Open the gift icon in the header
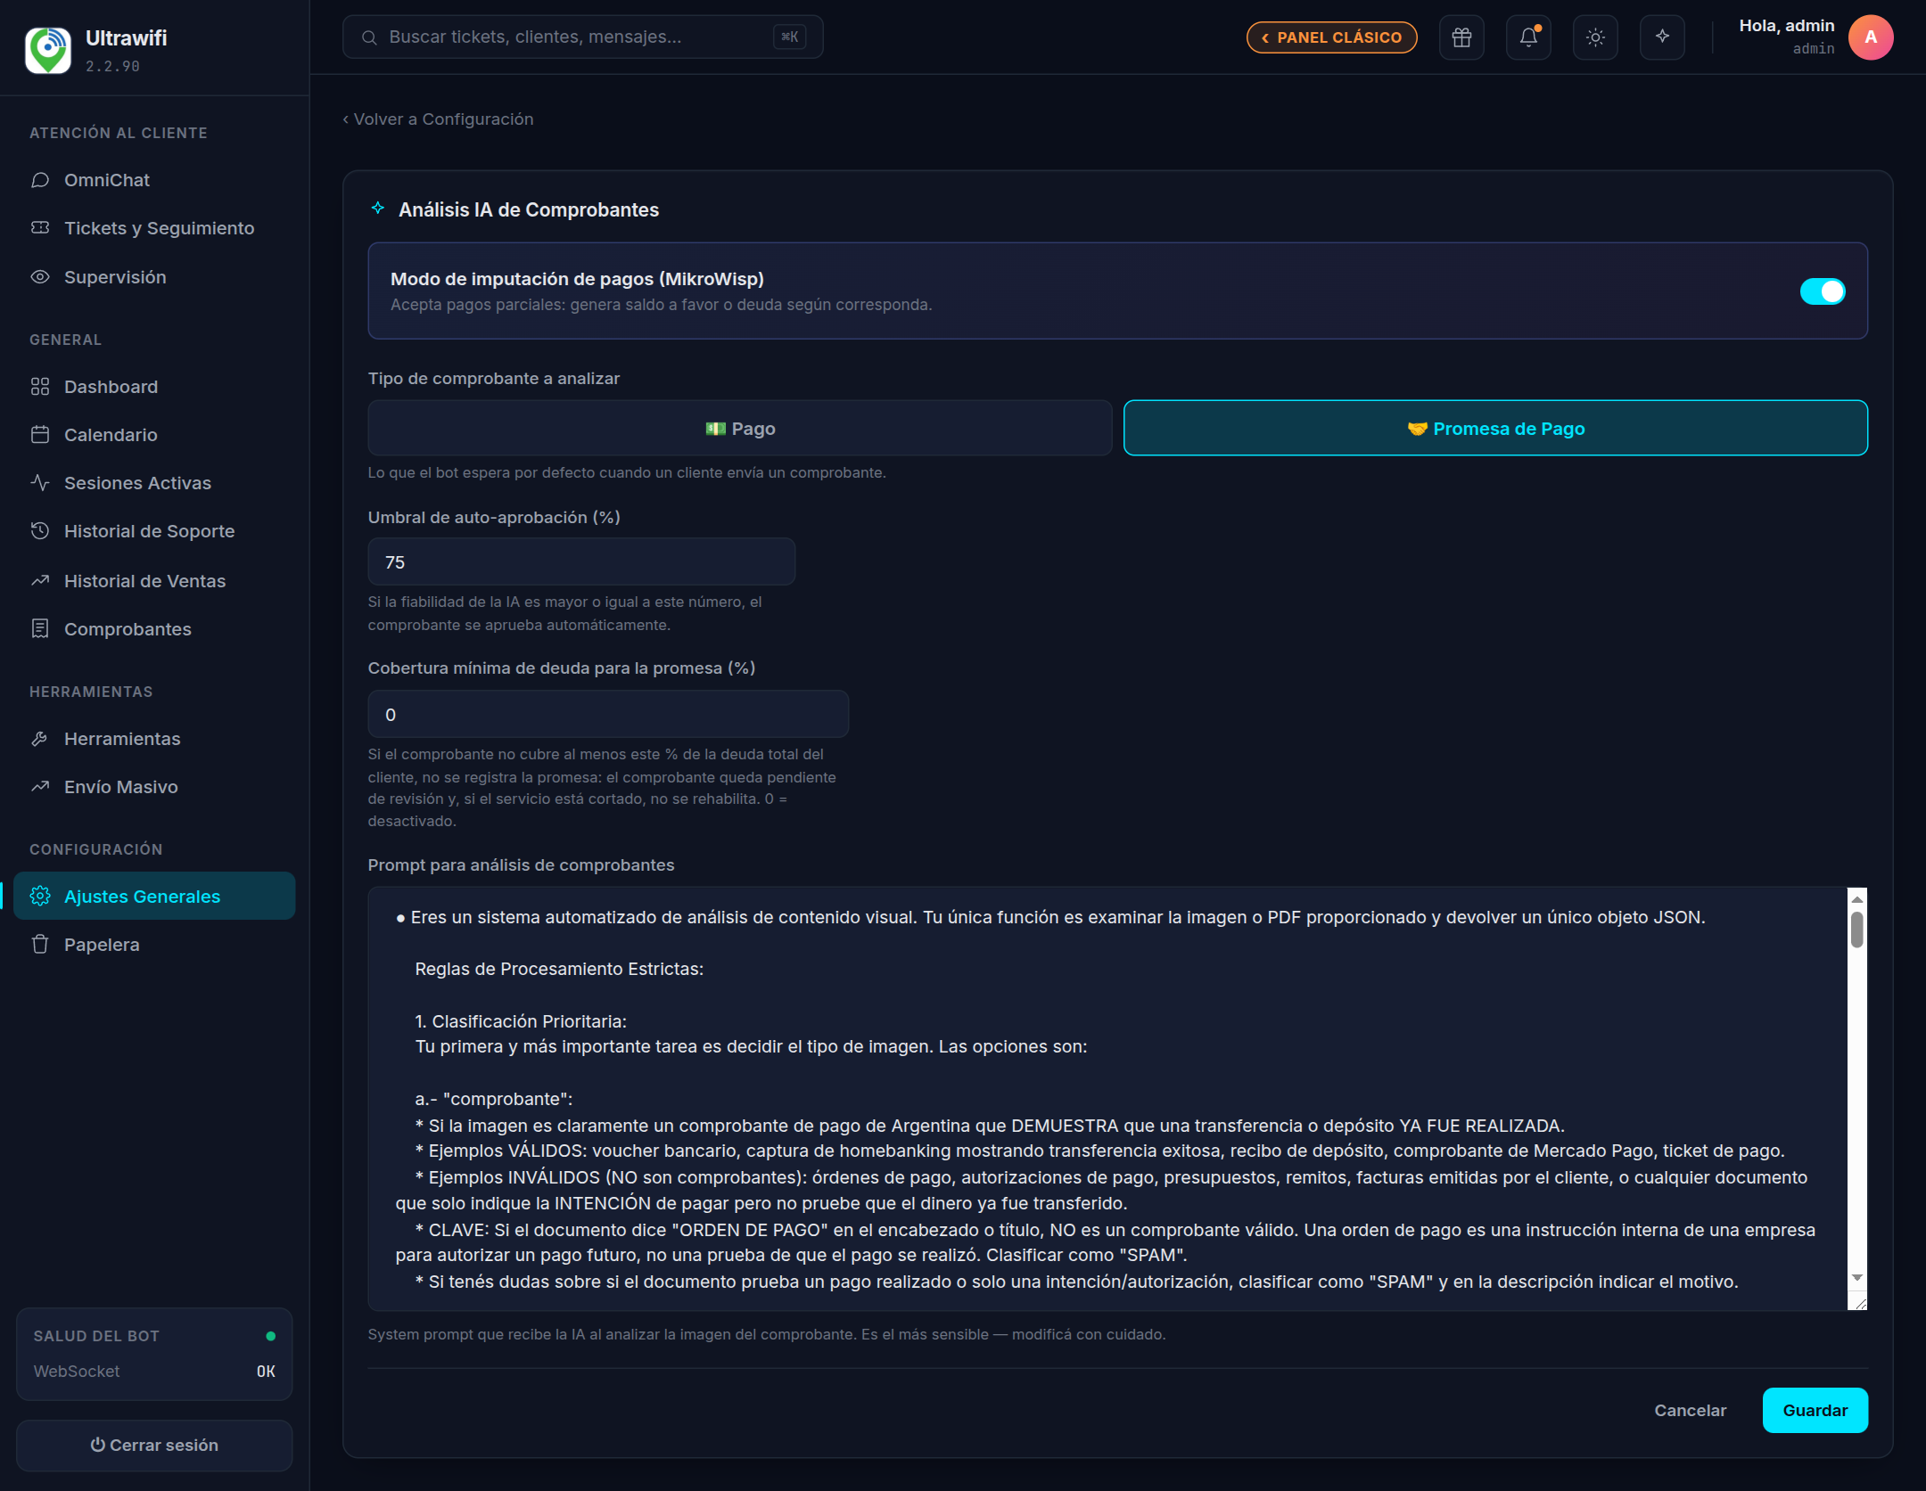 tap(1461, 37)
